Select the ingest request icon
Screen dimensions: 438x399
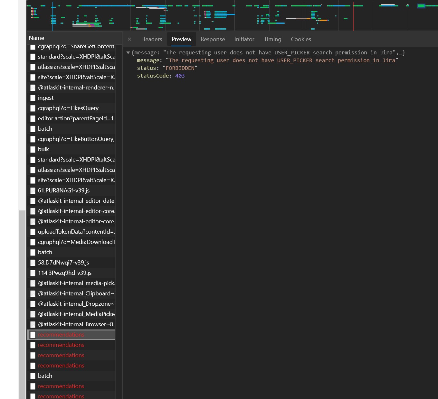tap(33, 98)
